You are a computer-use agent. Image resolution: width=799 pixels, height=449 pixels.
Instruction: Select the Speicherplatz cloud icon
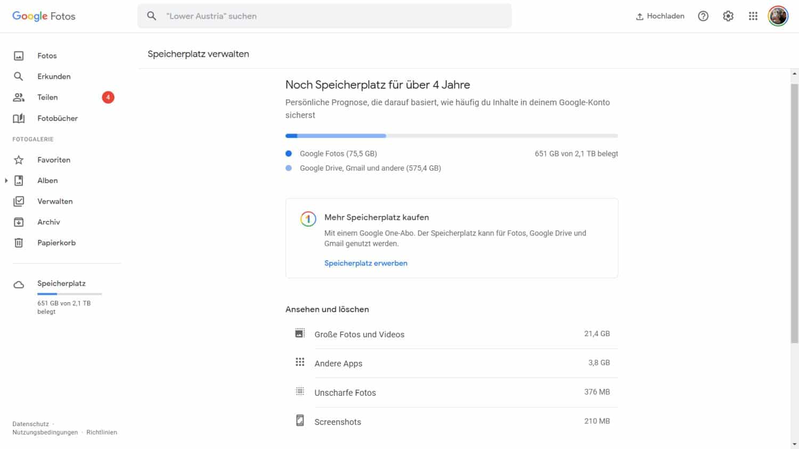[19, 285]
